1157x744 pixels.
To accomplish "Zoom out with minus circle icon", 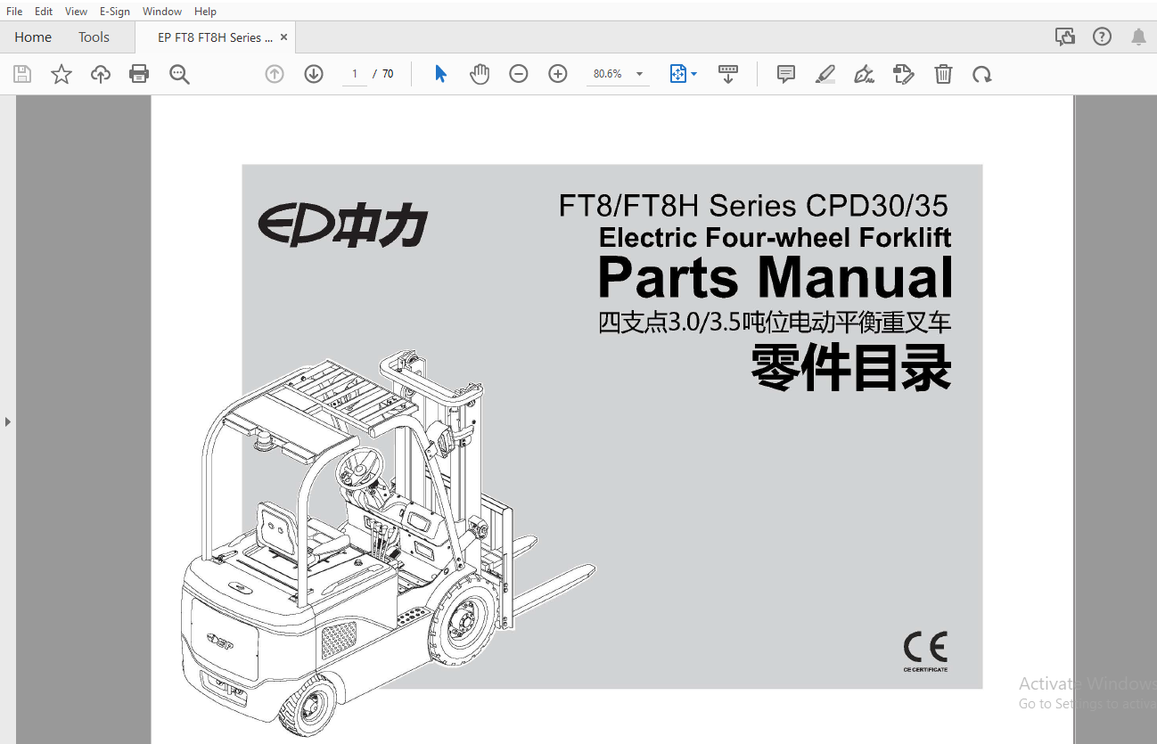I will tap(519, 74).
